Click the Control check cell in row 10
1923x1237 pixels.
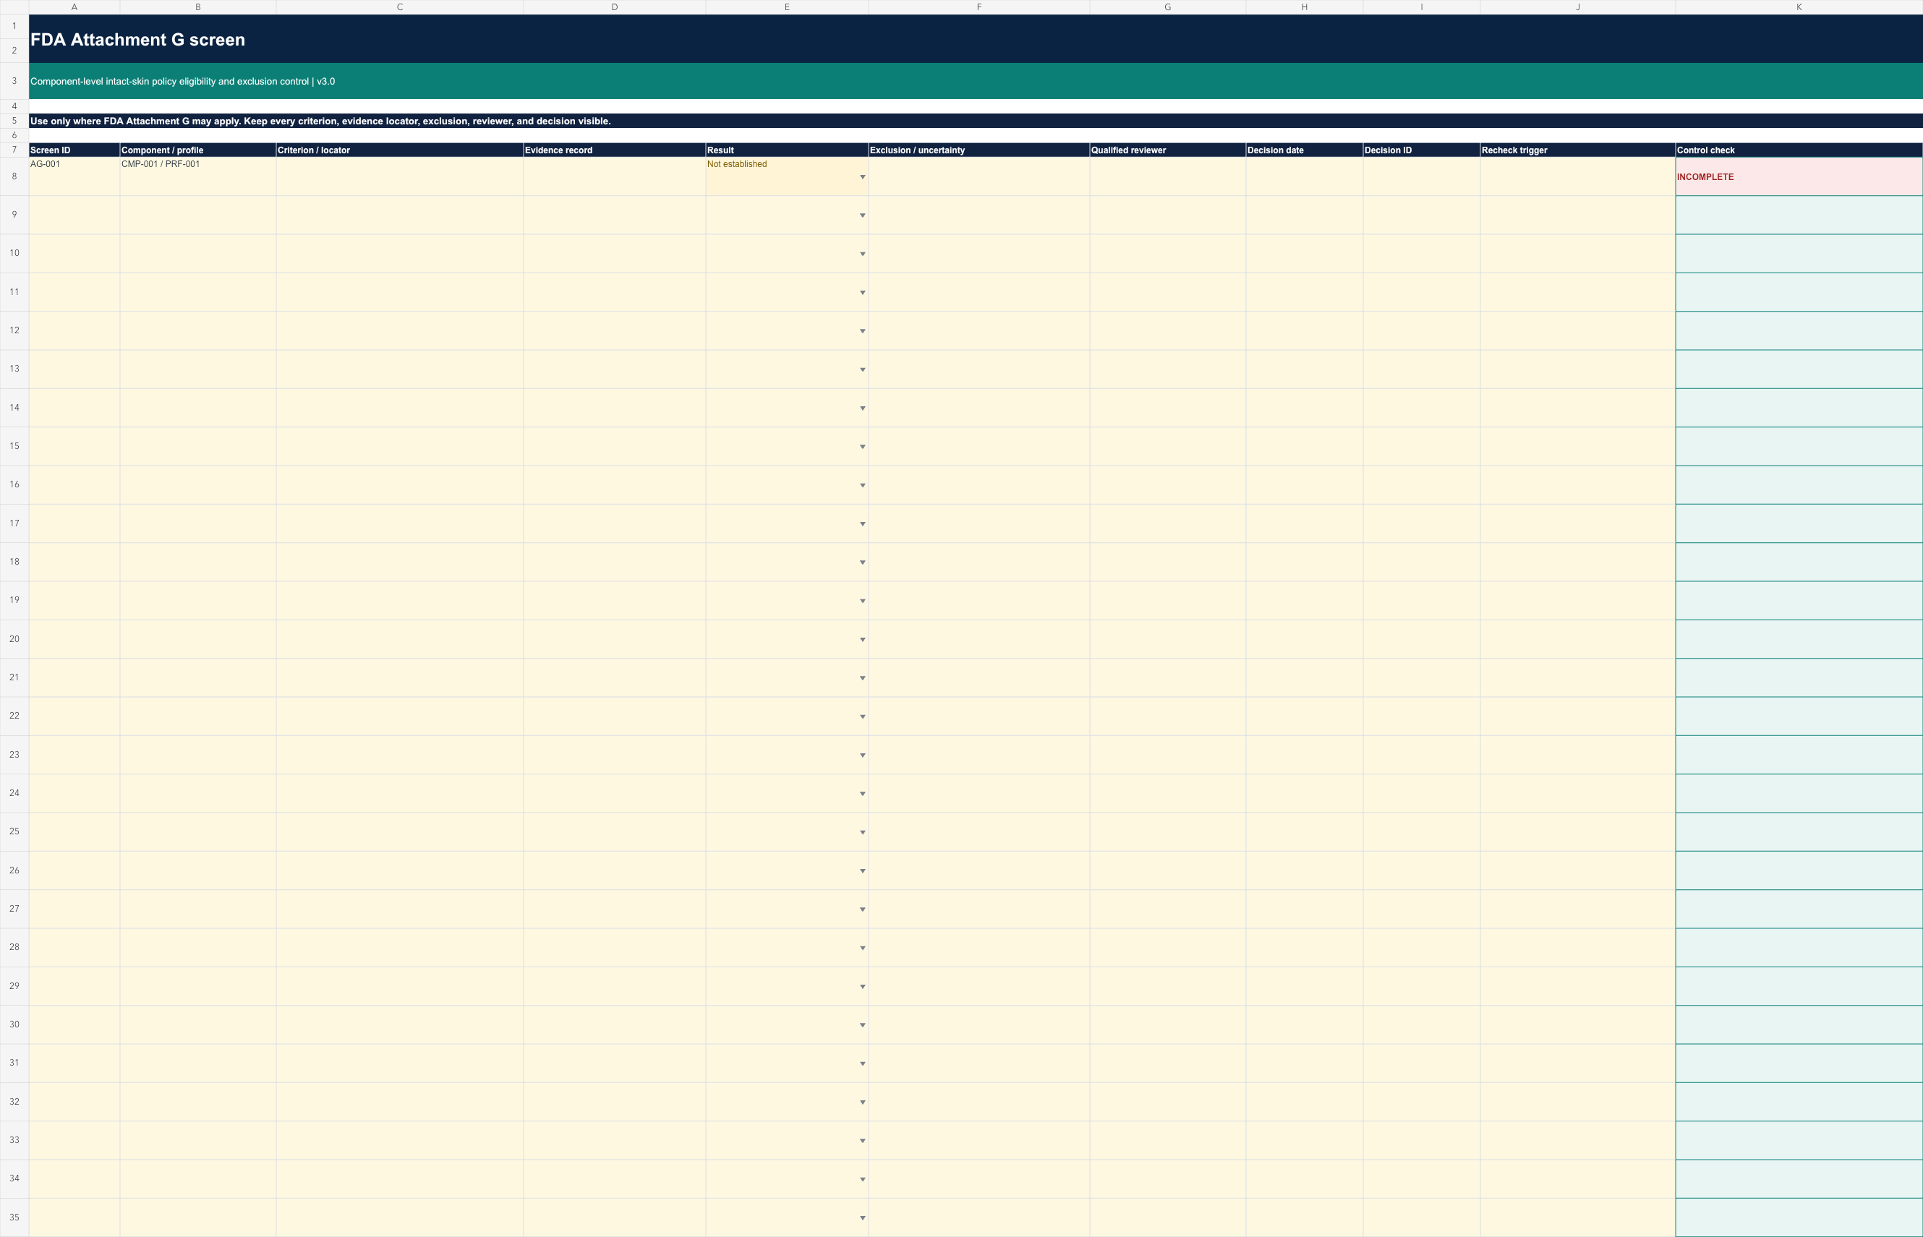(x=1799, y=254)
